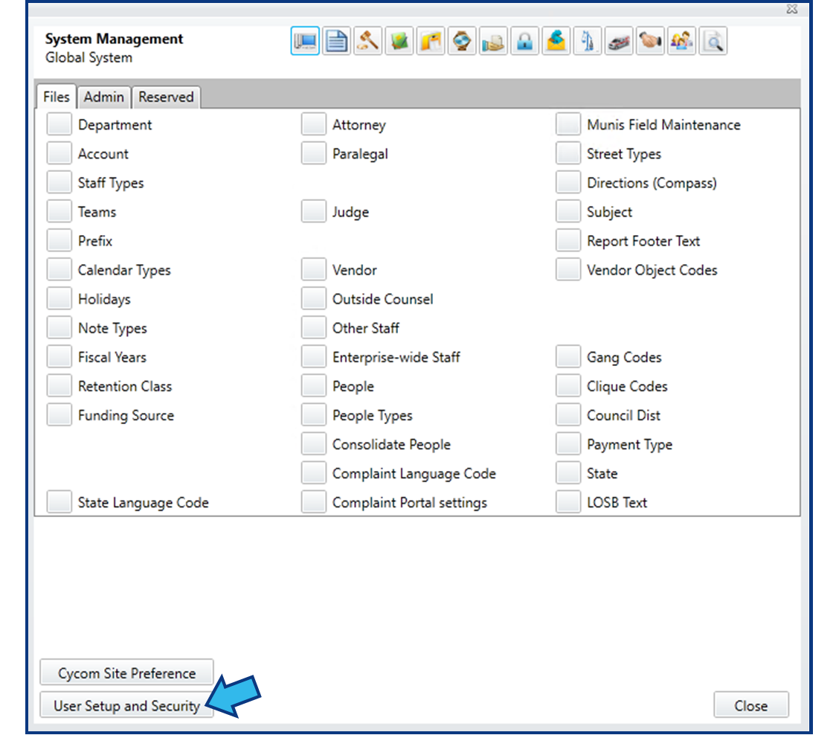Click the square button beside Consolidate People

(314, 444)
